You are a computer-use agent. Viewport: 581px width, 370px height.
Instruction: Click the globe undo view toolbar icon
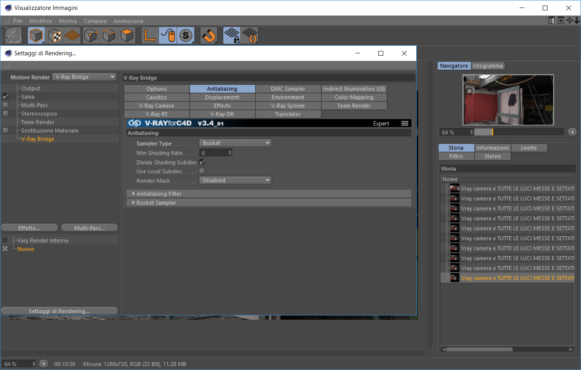coord(13,36)
